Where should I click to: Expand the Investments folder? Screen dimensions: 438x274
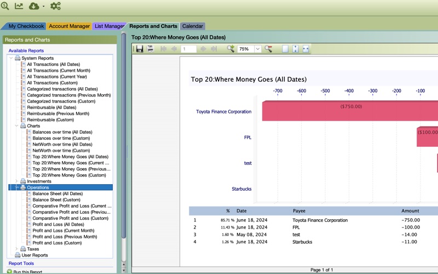tap(16, 181)
